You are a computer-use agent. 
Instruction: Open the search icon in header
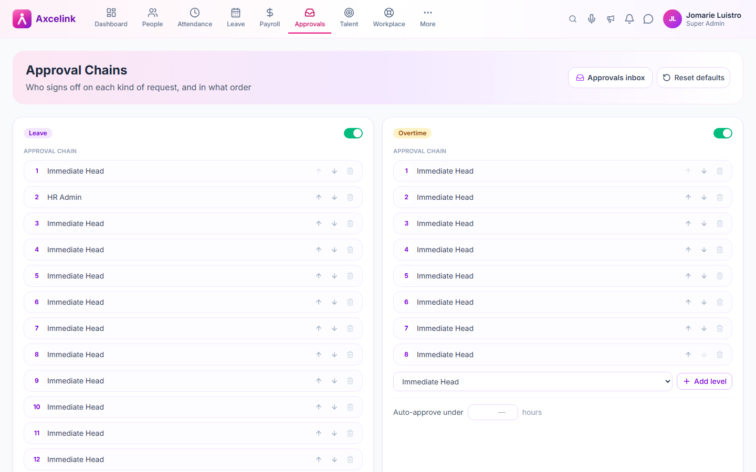tap(573, 19)
